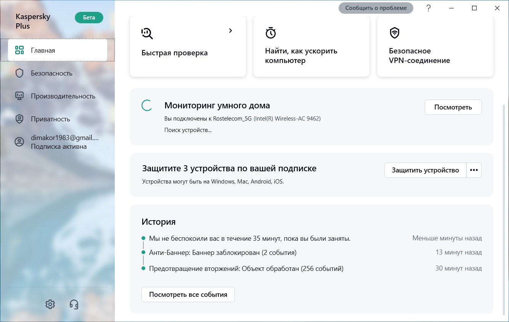Click the smart home search spinner icon
This screenshot has width=509, height=322.
click(x=147, y=106)
